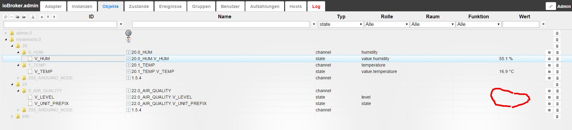This screenshot has height=130, width=572.
Task: Open settings gear for V_TEMP row
Action: [549, 71]
